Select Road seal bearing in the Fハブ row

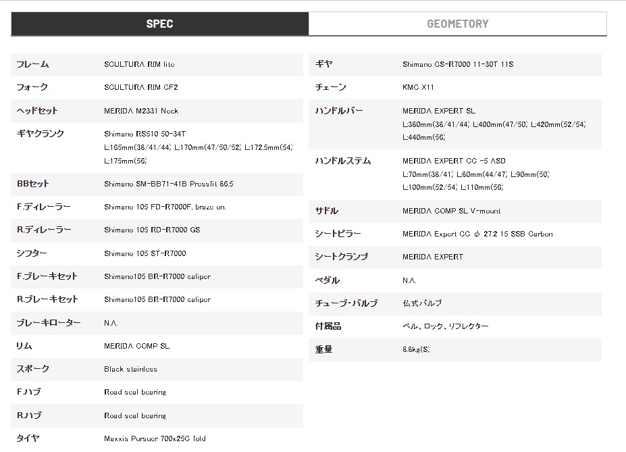point(135,392)
